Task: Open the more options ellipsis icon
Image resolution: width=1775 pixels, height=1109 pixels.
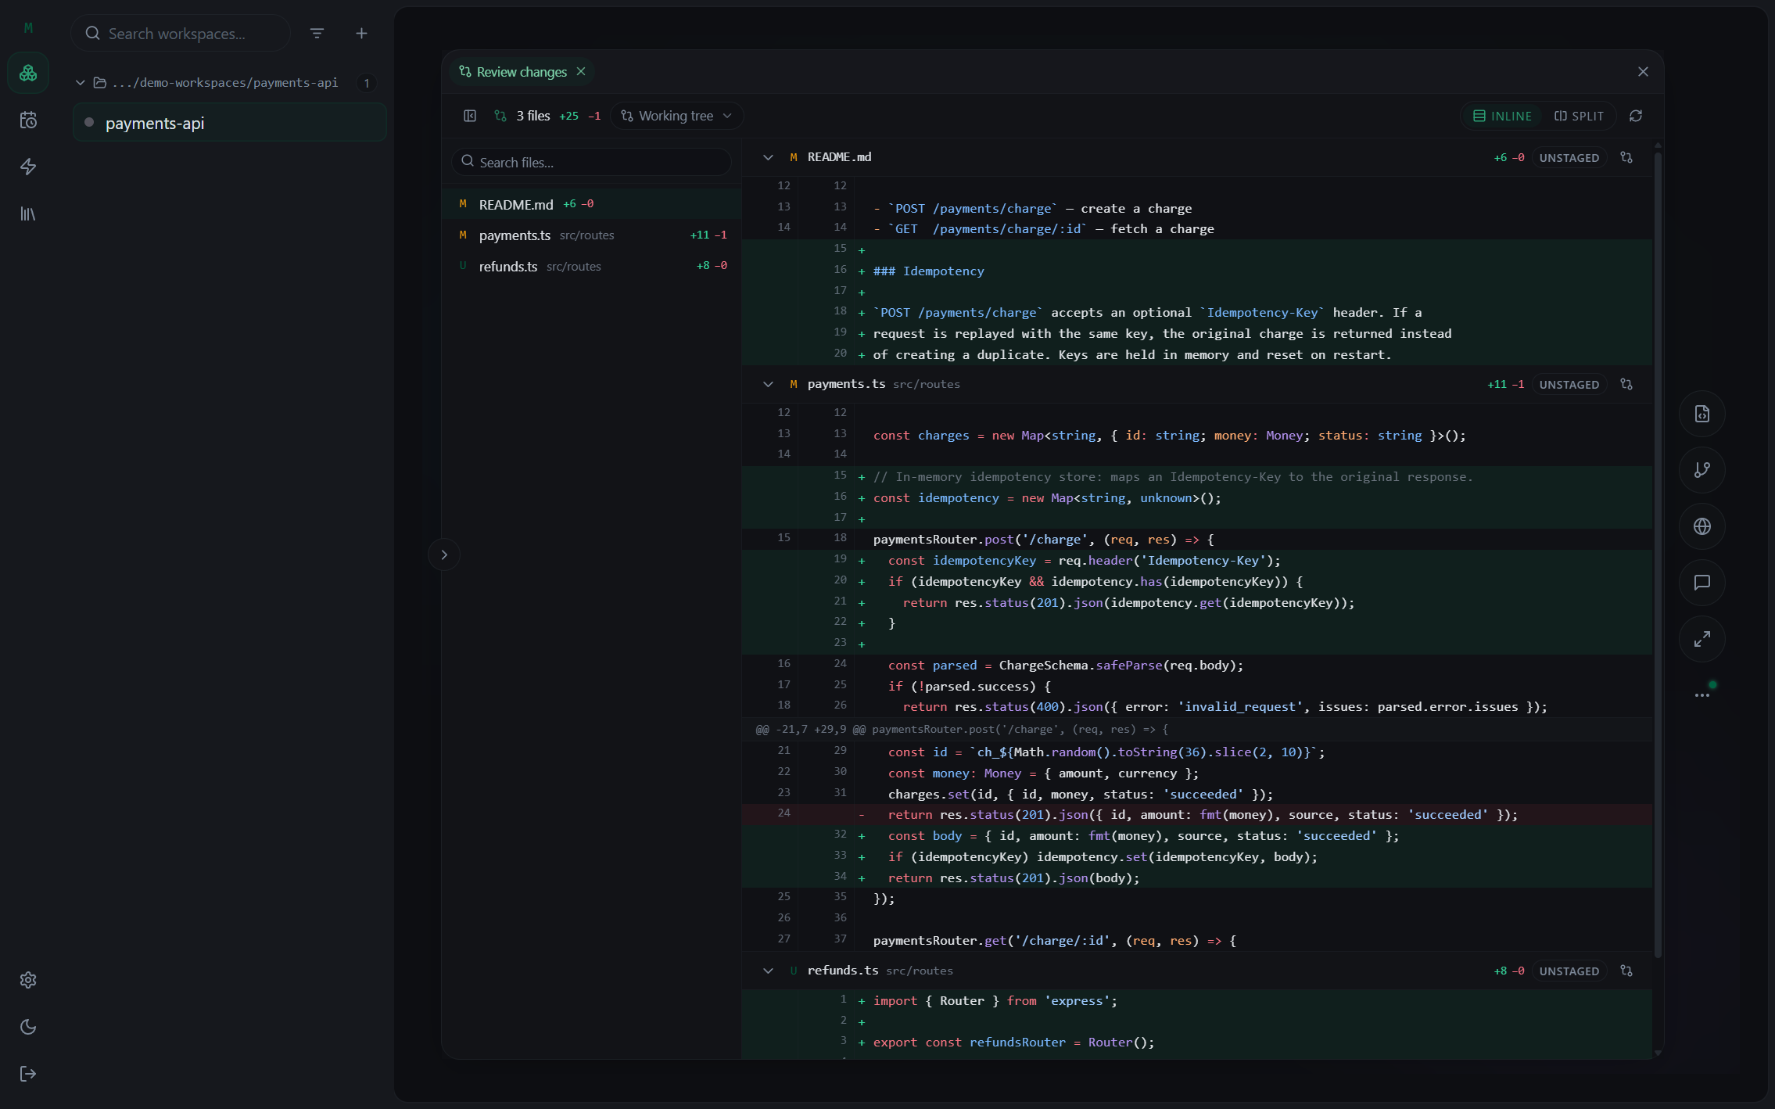Action: [1702, 694]
